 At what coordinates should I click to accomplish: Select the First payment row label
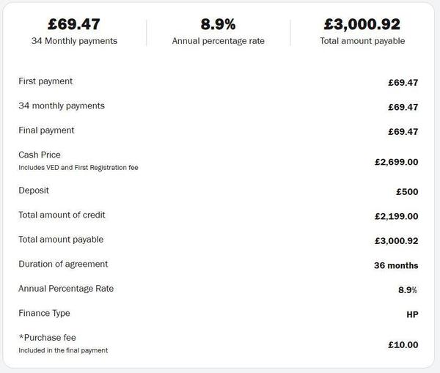point(45,81)
